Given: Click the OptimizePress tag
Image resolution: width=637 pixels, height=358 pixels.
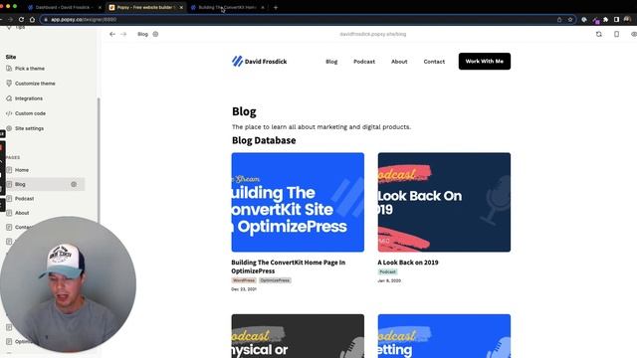Looking at the screenshot, I should tap(275, 280).
